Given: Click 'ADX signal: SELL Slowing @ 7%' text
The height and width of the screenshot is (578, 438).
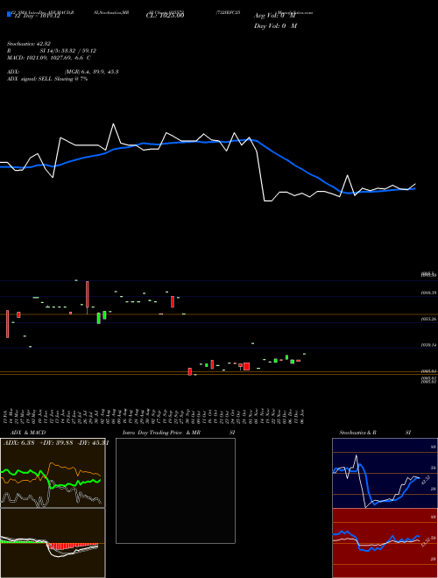Looking at the screenshot, I should coord(47,79).
